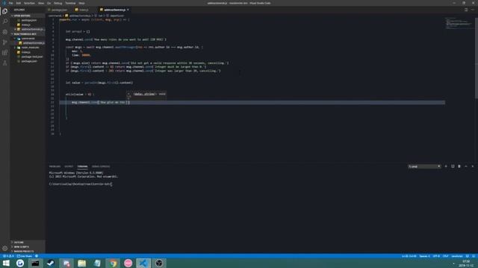
Task: Open the command prompt taskbar icon
Action: point(35,263)
